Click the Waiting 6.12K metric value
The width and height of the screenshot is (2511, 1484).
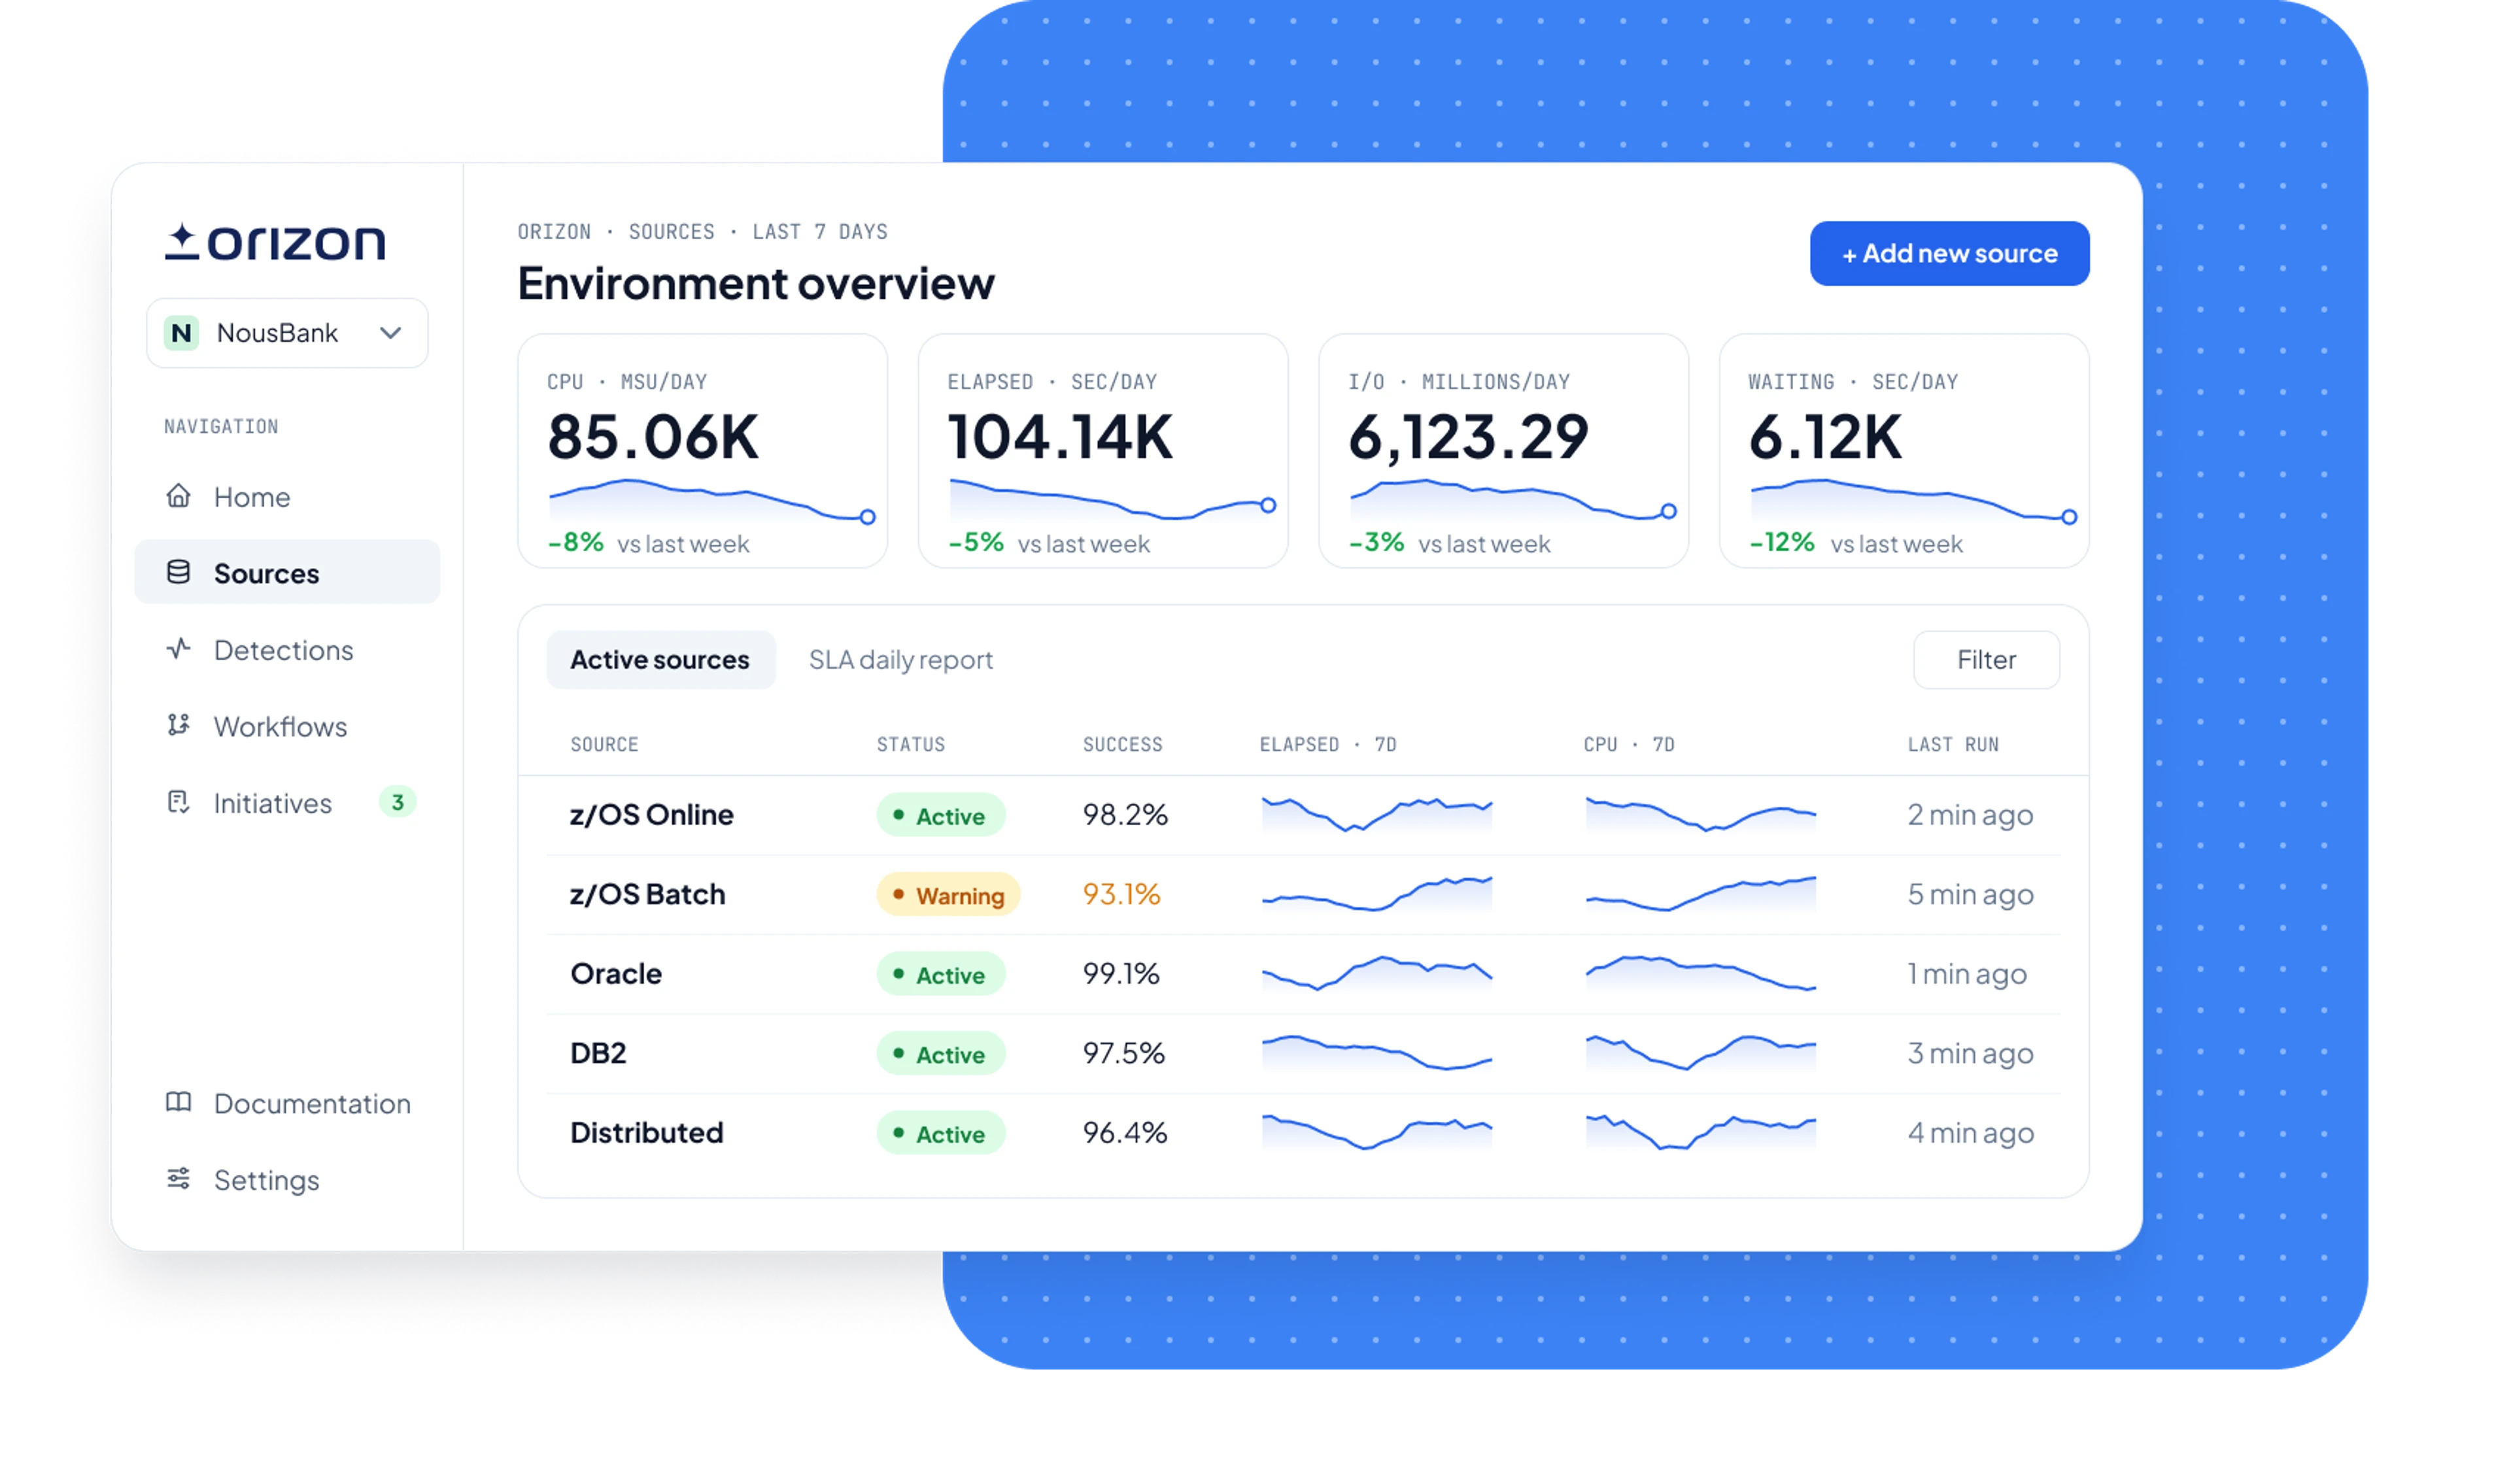tap(1825, 437)
